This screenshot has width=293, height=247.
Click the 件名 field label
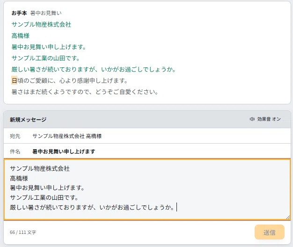click(x=15, y=152)
